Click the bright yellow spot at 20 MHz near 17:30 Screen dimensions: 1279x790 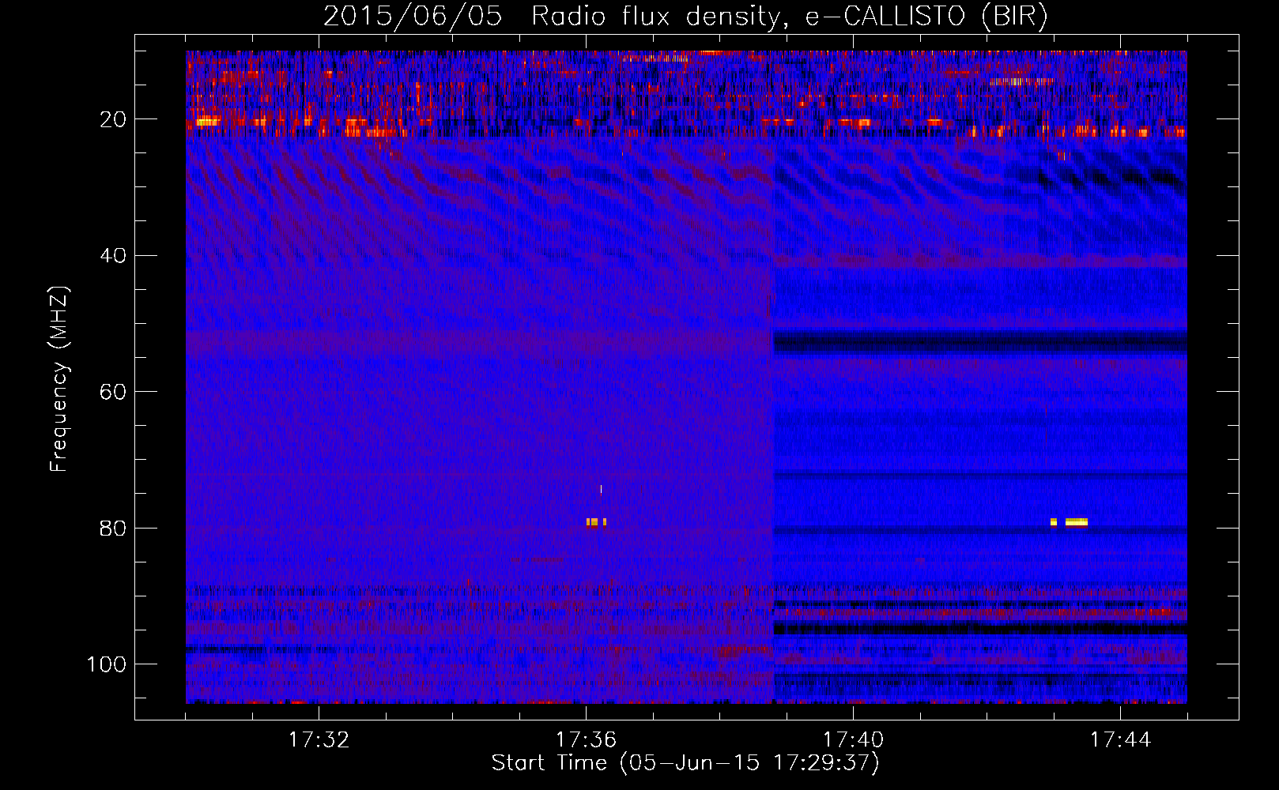(x=208, y=121)
